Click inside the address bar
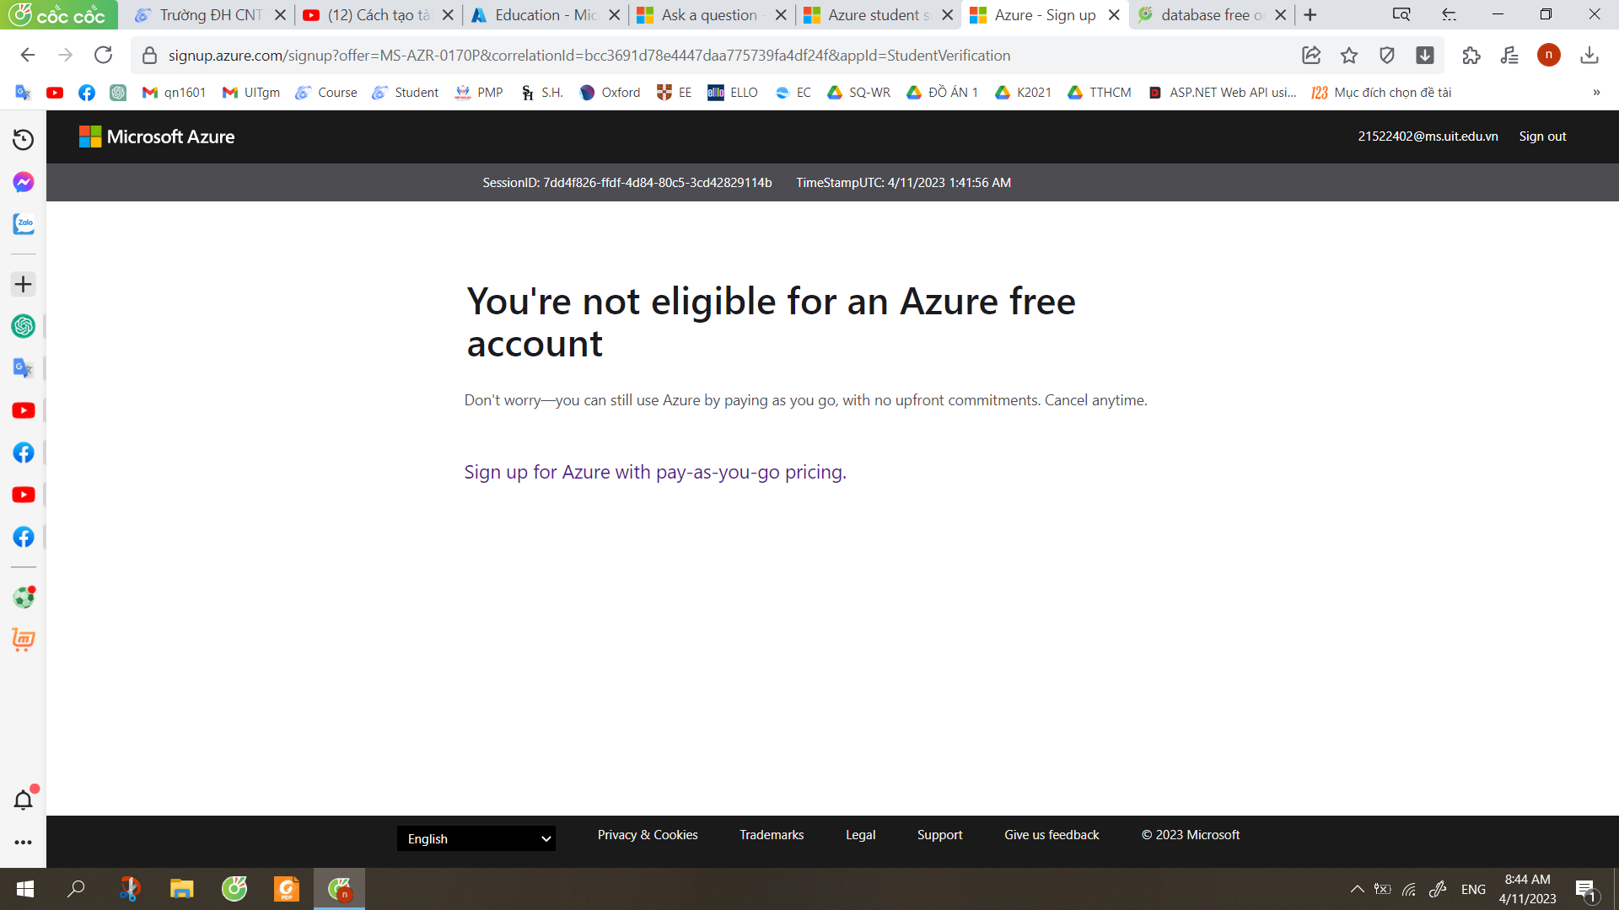Image resolution: width=1619 pixels, height=910 pixels. 590,55
